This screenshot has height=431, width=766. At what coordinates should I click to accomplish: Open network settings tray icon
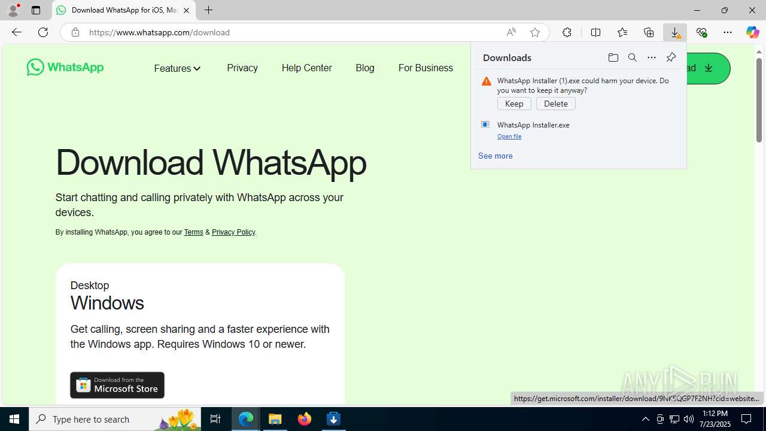point(674,419)
